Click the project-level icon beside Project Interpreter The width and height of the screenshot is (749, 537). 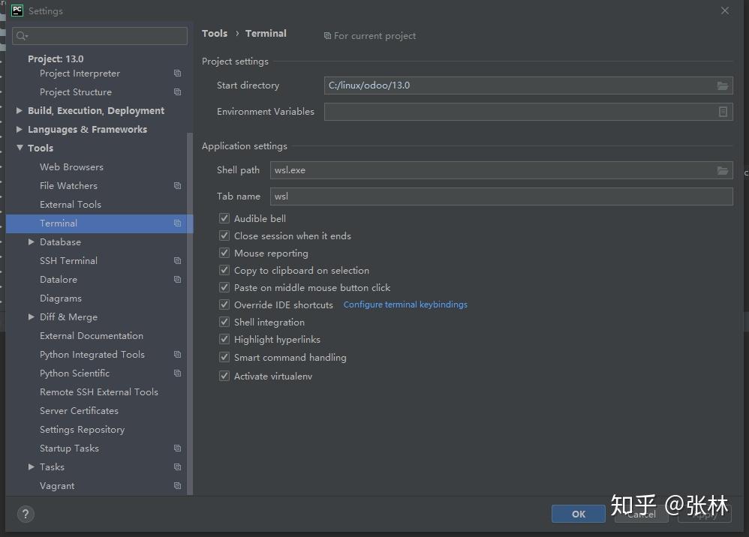177,73
